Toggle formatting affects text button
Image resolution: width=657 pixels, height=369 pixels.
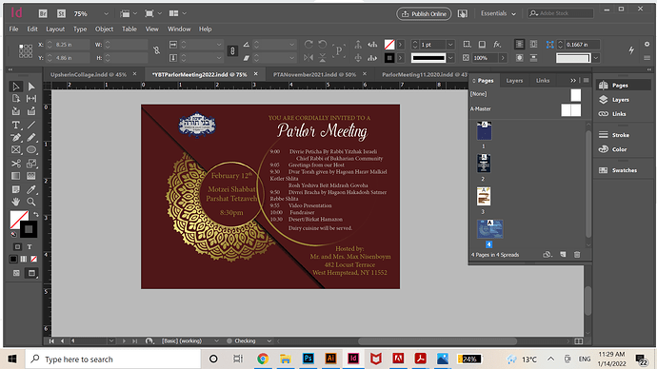click(30, 247)
